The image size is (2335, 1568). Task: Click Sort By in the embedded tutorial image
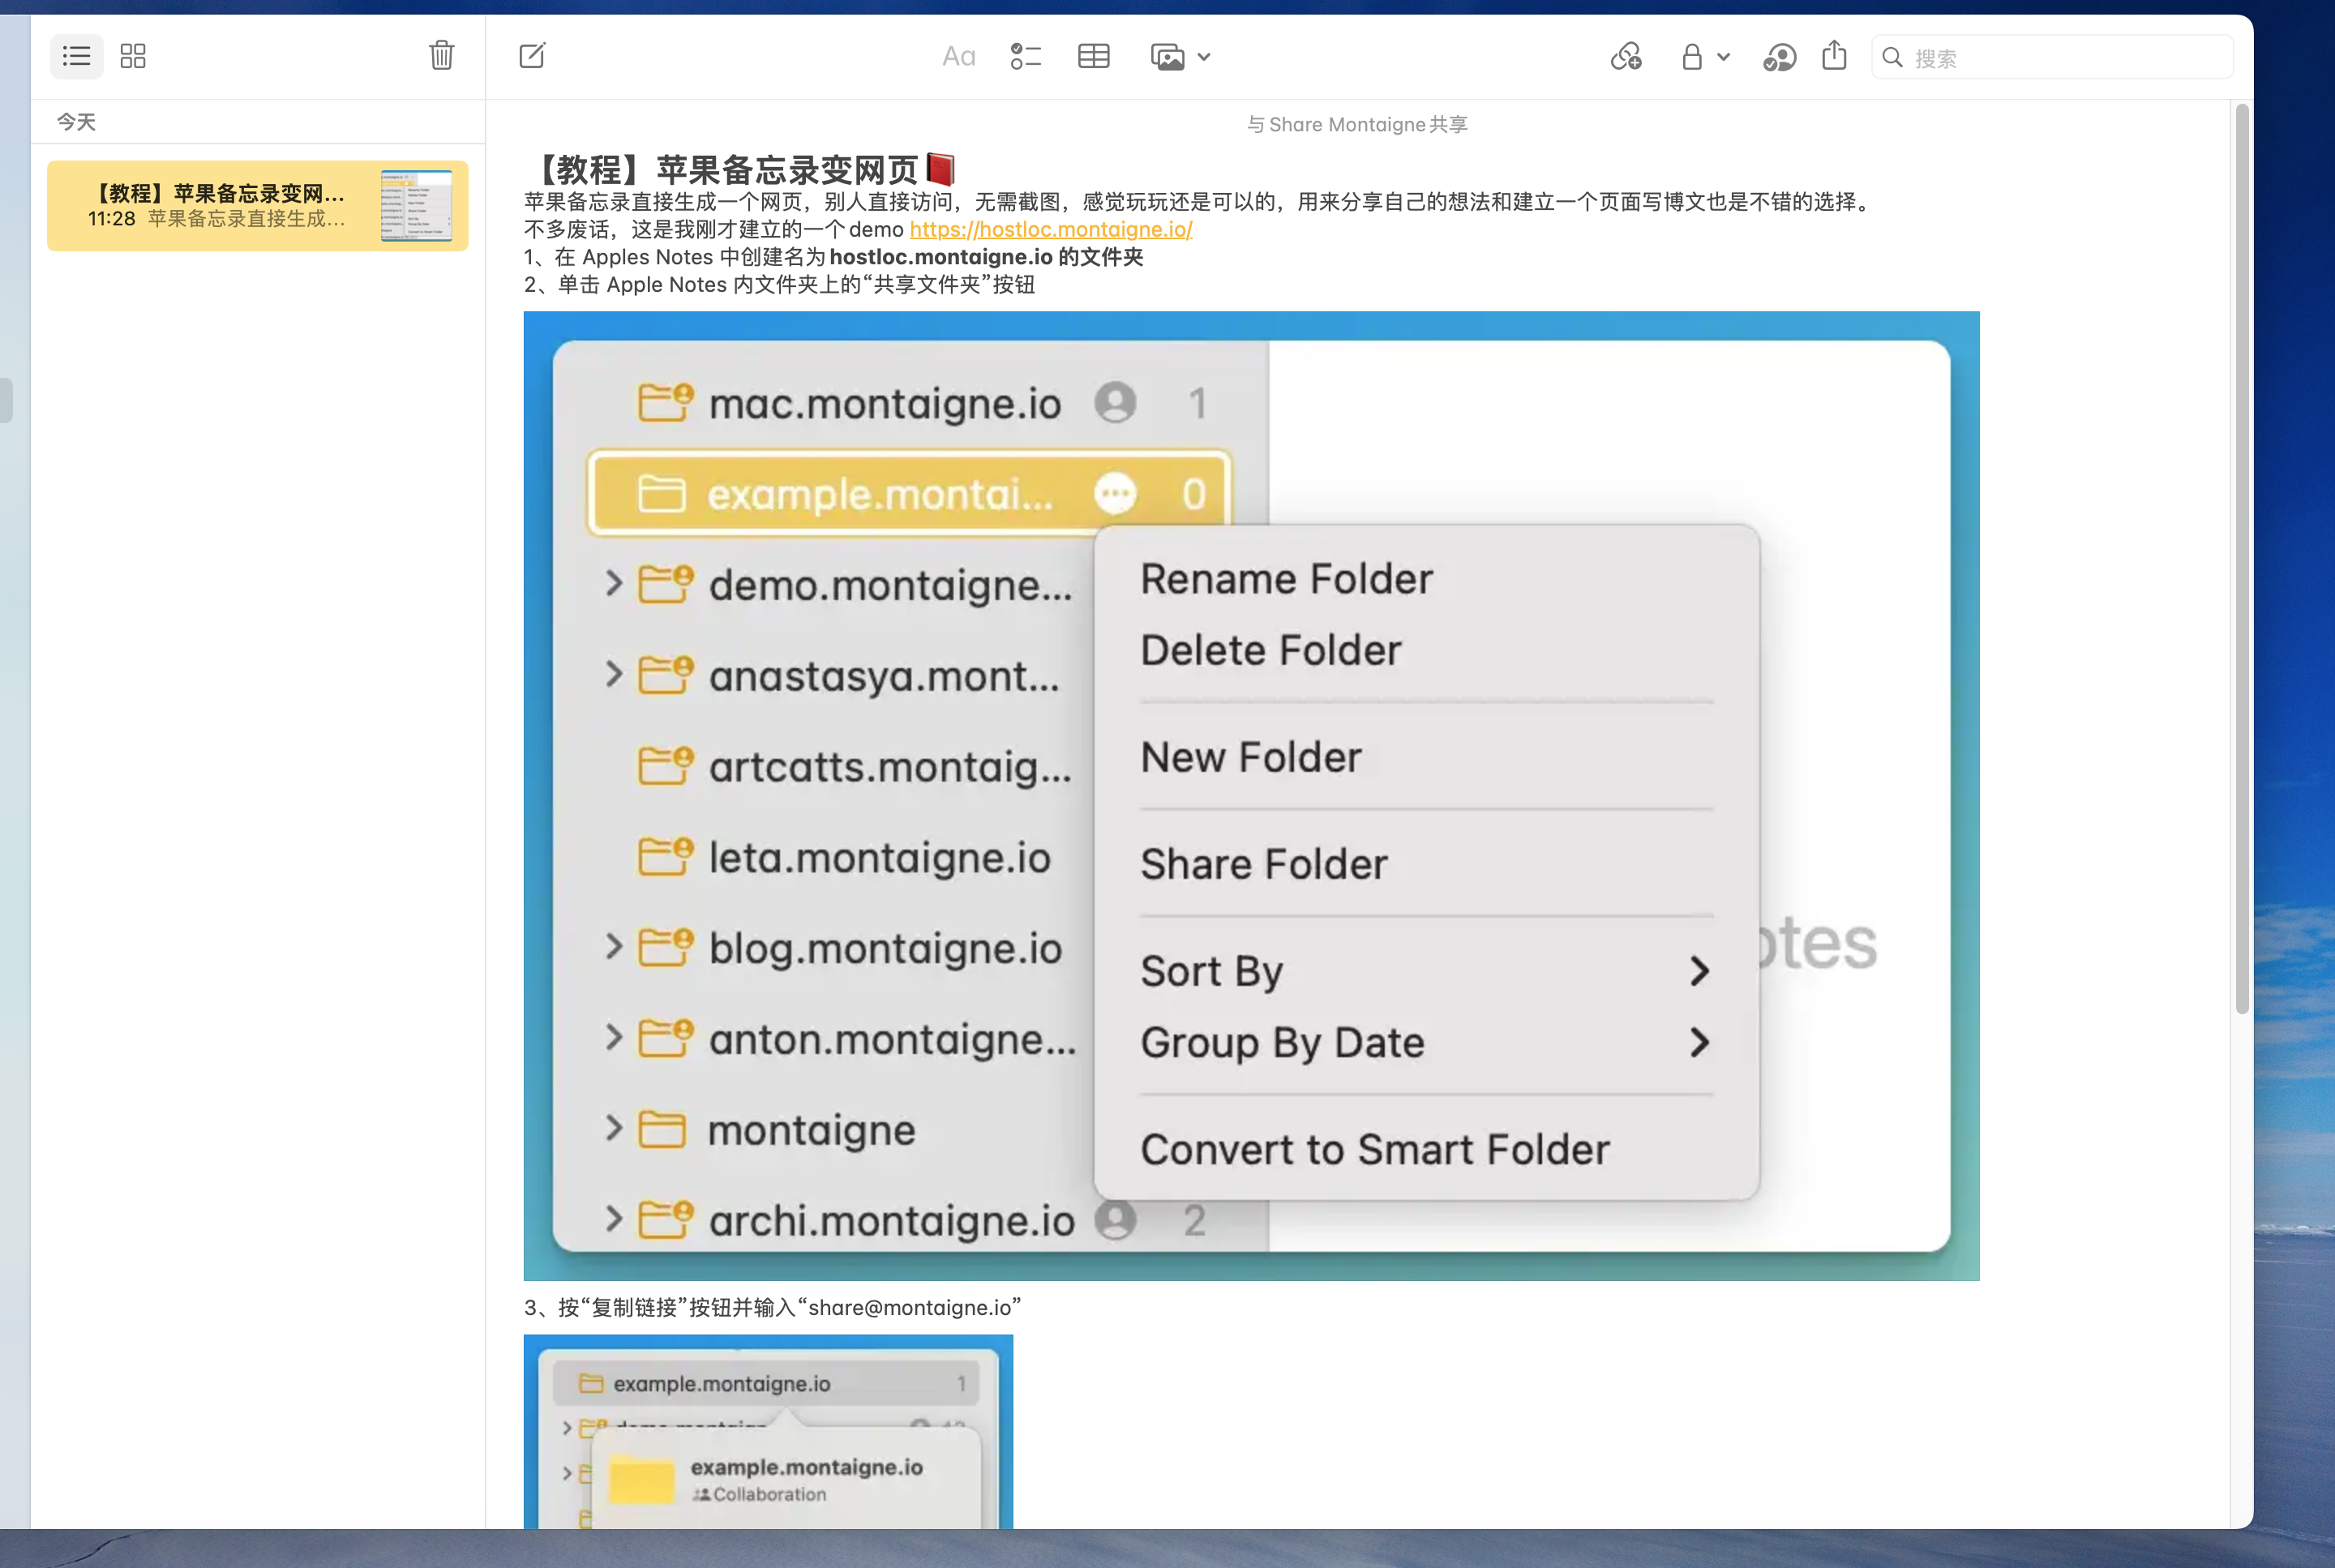(x=1212, y=971)
